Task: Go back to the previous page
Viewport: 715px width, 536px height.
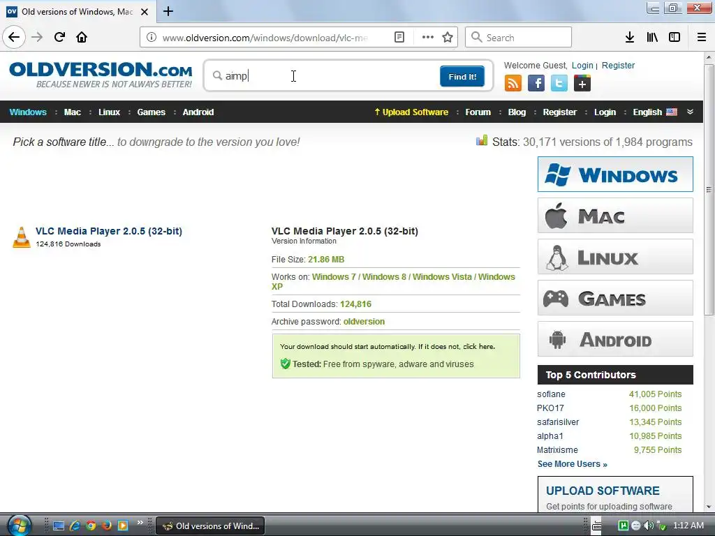Action: point(14,37)
